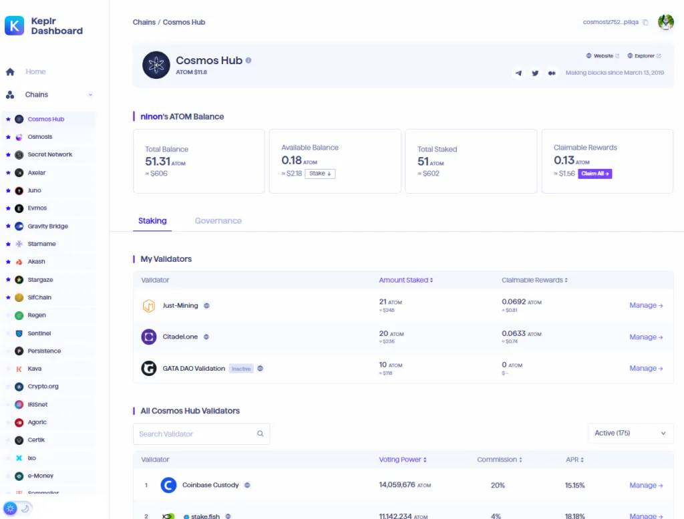Sort My Validators by Claimable Rewards
The height and width of the screenshot is (519, 684).
534,280
